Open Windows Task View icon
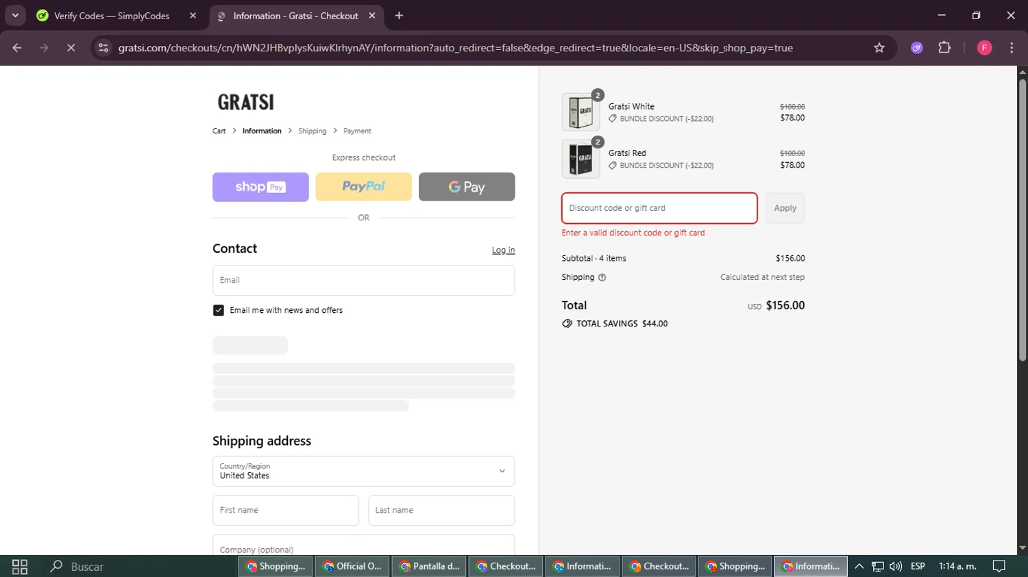 coord(20,567)
